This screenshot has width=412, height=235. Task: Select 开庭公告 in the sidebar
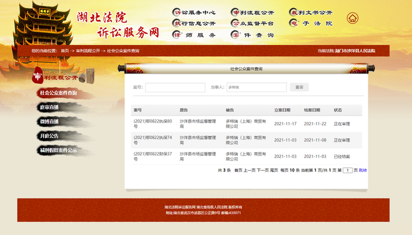coord(49,136)
